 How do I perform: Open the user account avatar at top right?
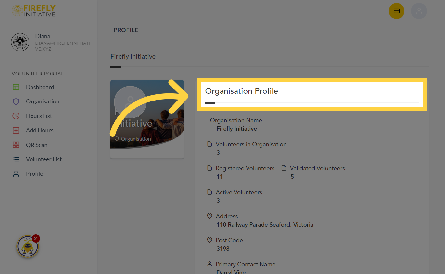click(419, 11)
